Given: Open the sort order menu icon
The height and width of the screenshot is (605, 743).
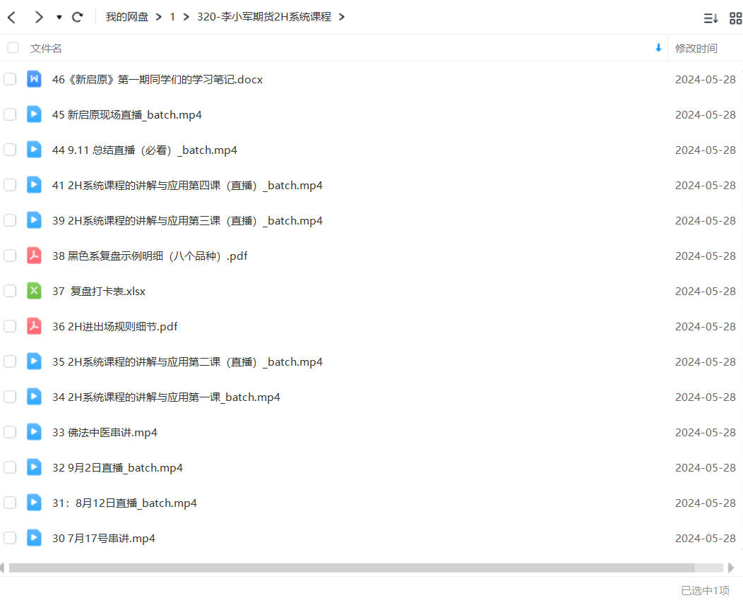Looking at the screenshot, I should (711, 18).
